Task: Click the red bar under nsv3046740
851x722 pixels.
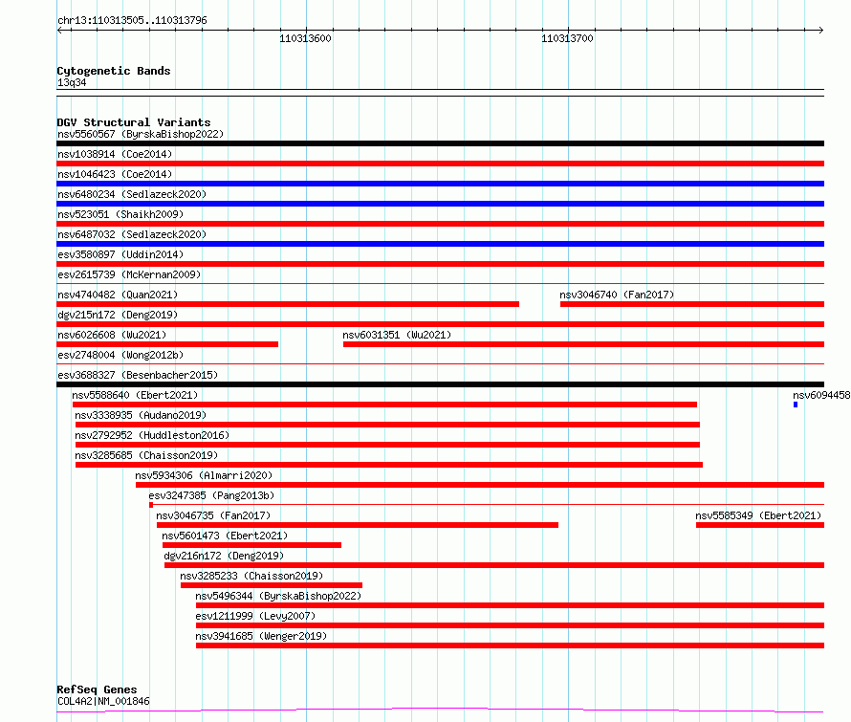Action: (692, 304)
